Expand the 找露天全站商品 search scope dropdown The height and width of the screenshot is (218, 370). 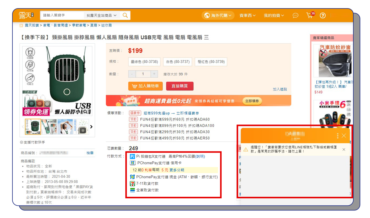click(102, 15)
